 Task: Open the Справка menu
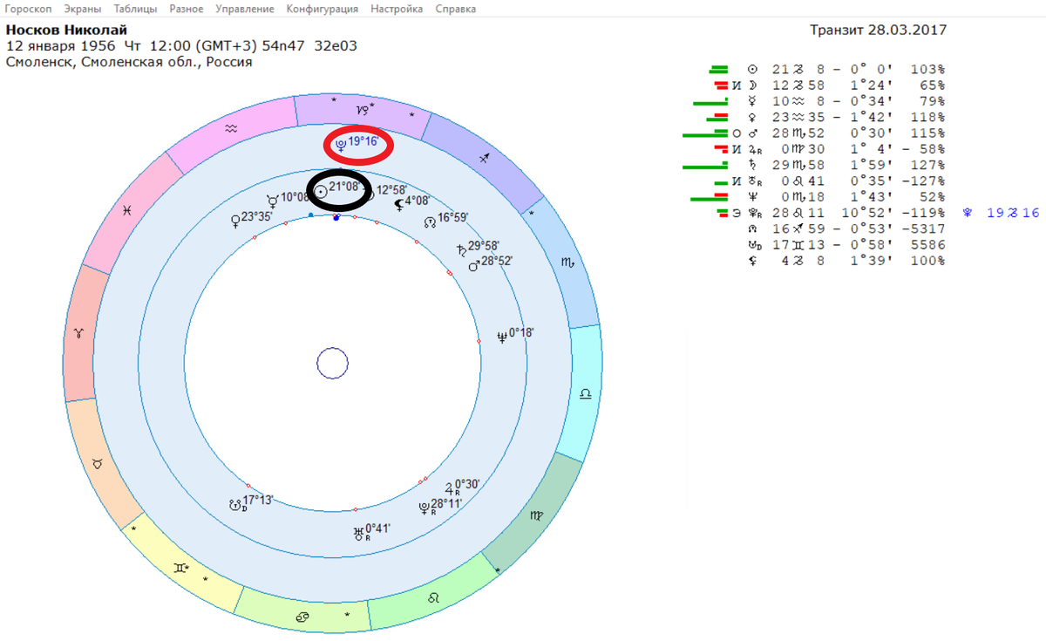tap(456, 9)
